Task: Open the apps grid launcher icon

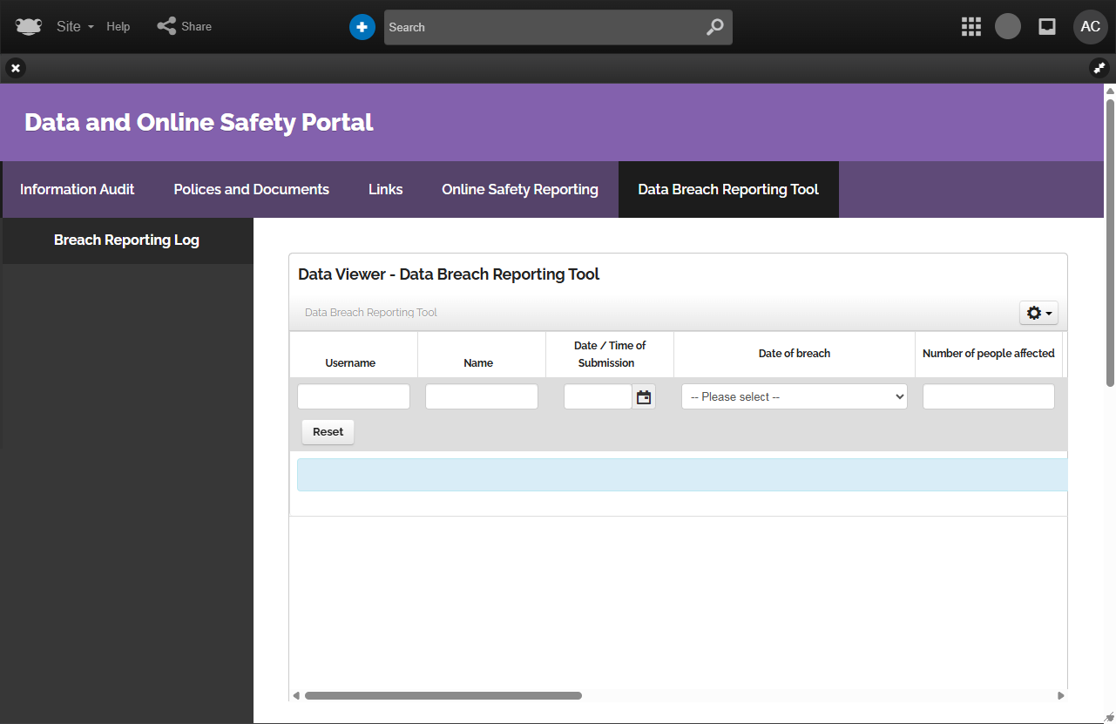Action: tap(971, 27)
